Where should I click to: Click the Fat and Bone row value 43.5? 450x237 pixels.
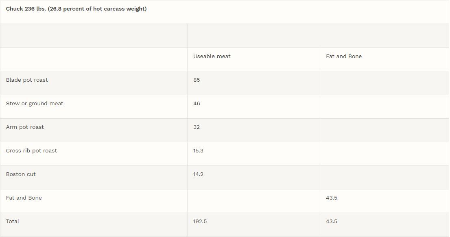click(332, 198)
